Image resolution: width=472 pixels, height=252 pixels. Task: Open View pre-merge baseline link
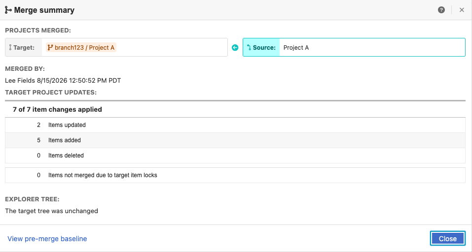(x=47, y=239)
